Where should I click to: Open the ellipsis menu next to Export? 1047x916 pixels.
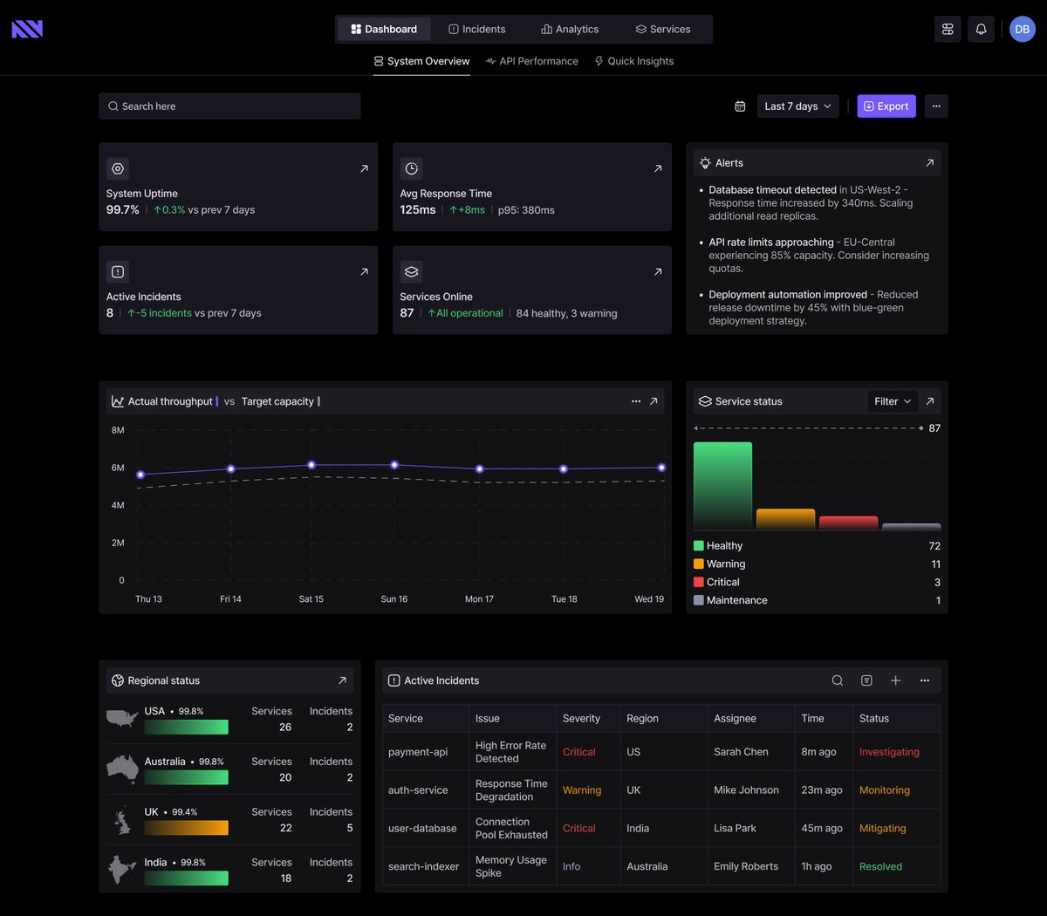click(936, 106)
